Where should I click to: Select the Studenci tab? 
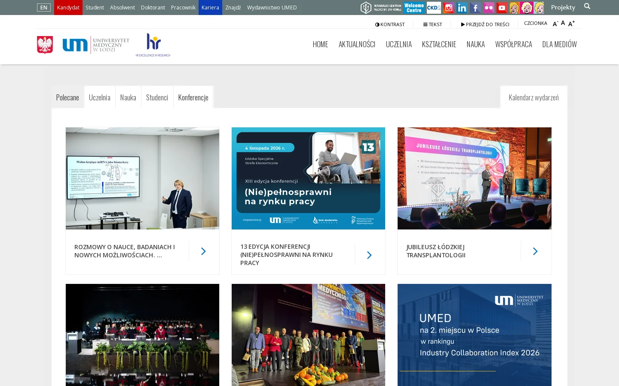coord(157,97)
